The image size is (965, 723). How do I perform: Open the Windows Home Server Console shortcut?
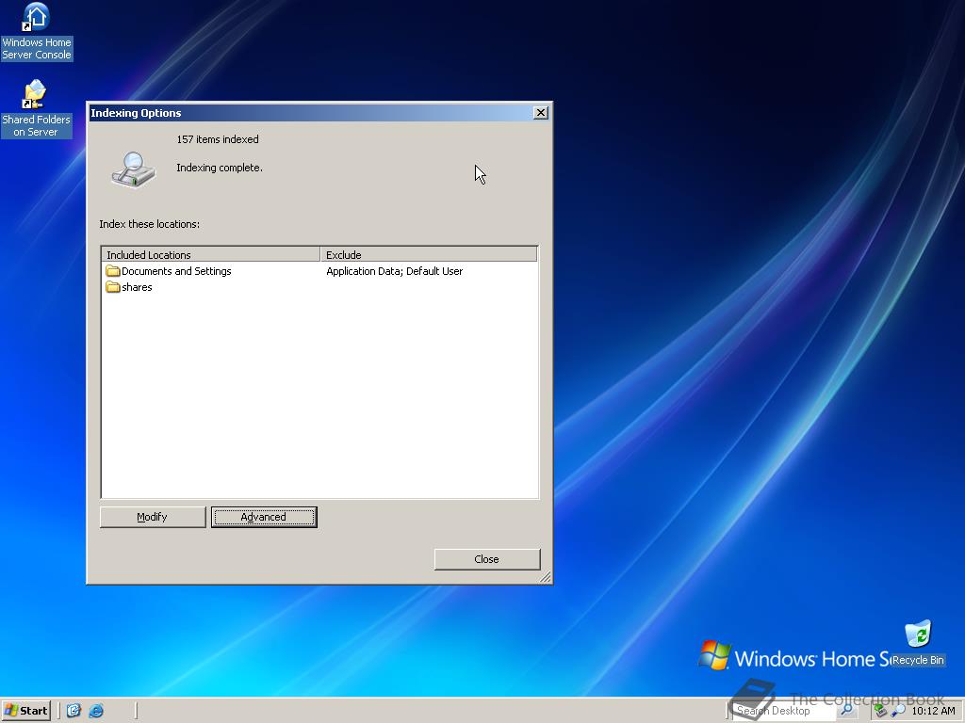pyautogui.click(x=37, y=31)
